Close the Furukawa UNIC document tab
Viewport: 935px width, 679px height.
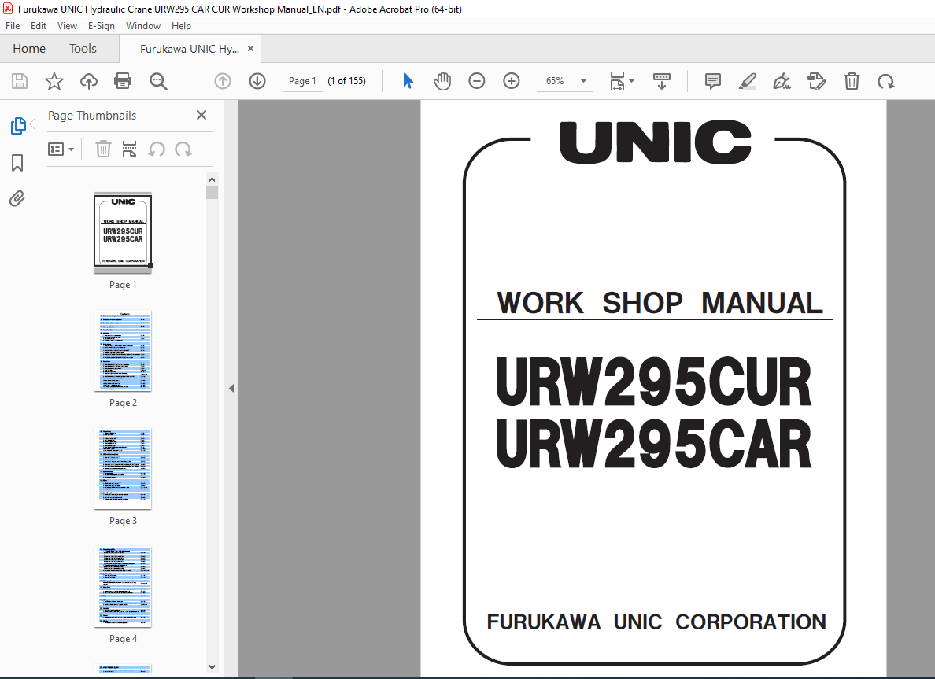(x=250, y=48)
